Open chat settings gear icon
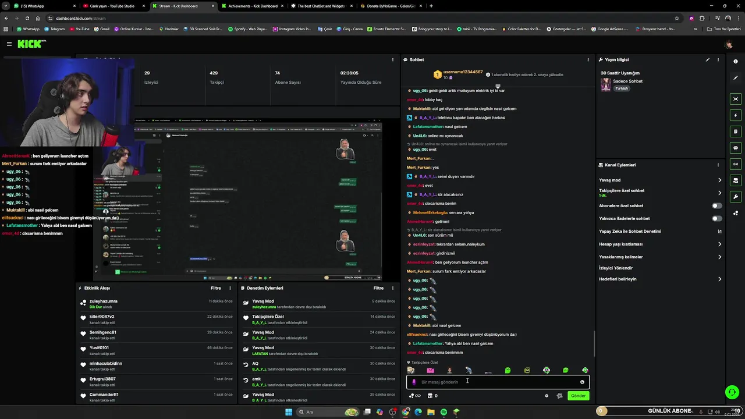This screenshot has height=419, width=745. pos(547,396)
